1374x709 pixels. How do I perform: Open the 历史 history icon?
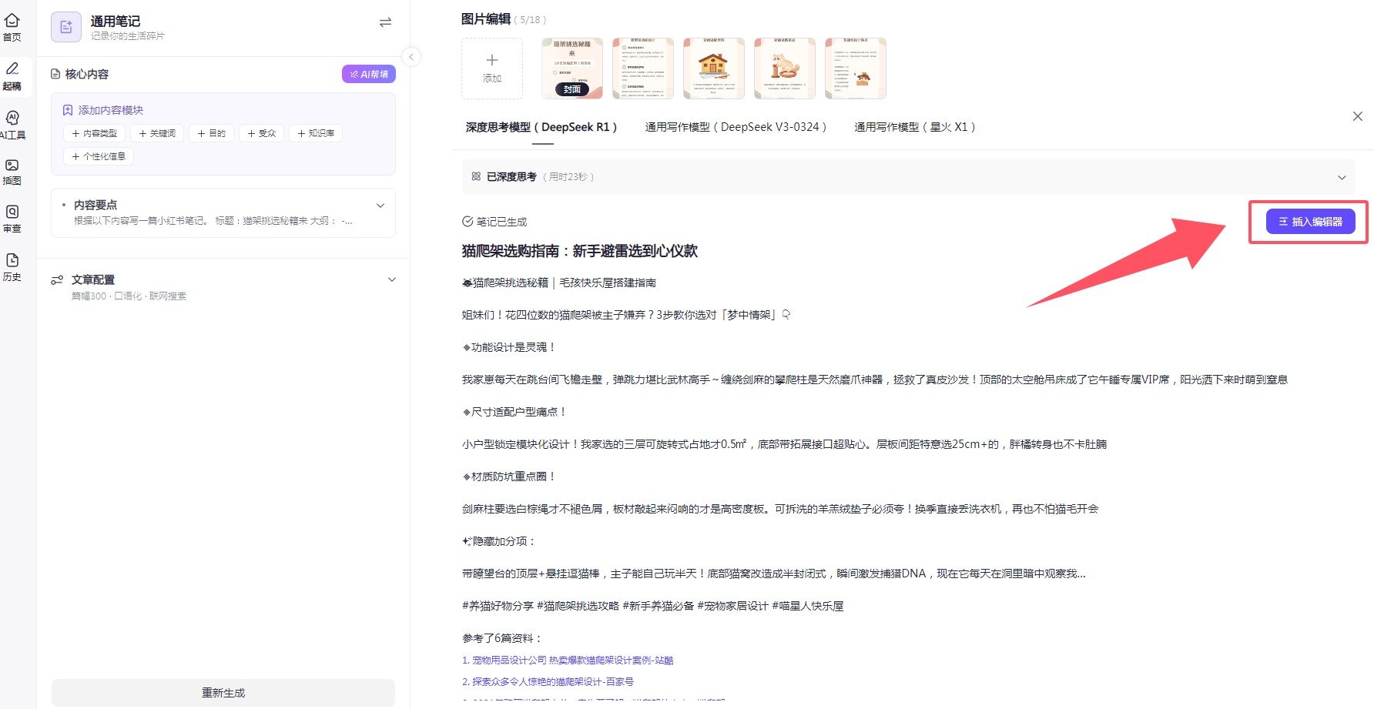click(x=12, y=267)
